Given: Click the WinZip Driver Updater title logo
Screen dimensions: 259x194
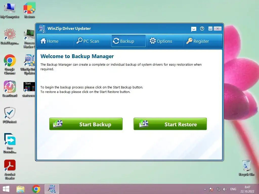Looking at the screenshot, I should click(x=42, y=29).
